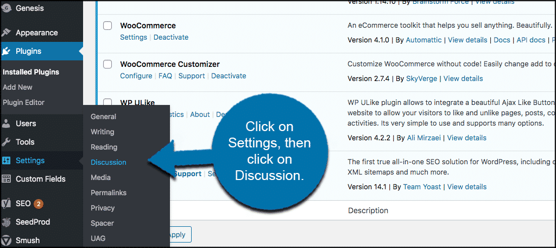Open Plugin Editor submenu item
The image size is (556, 248).
[23, 102]
